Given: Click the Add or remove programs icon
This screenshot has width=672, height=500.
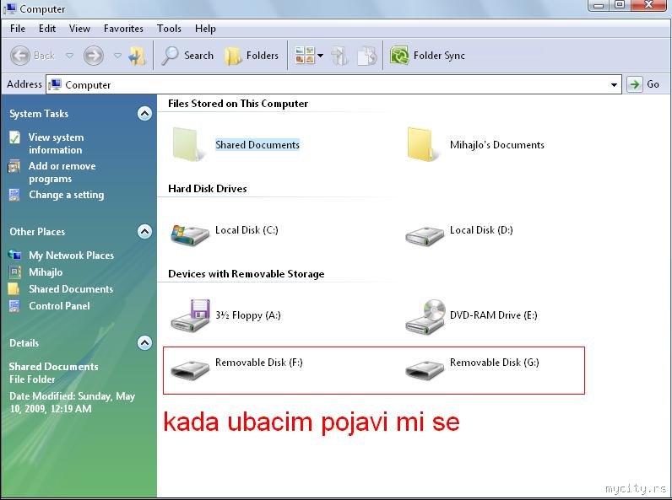Looking at the screenshot, I should [14, 166].
